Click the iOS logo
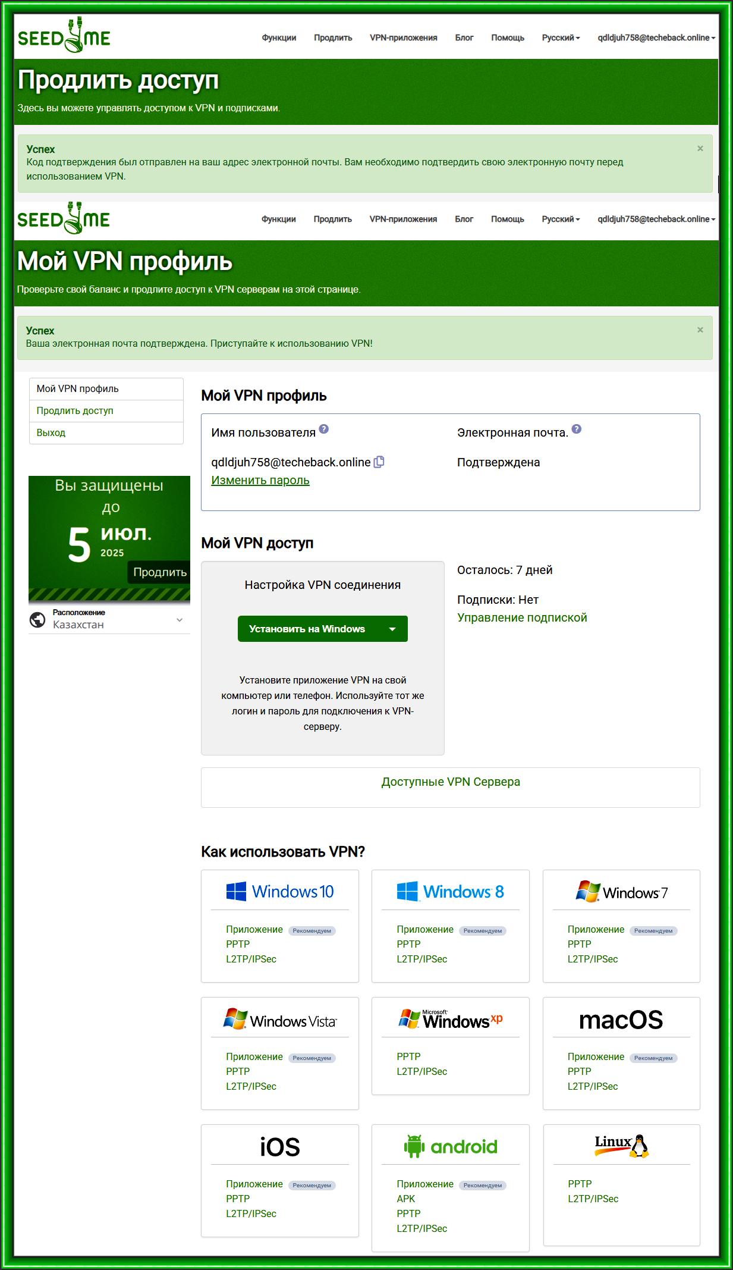 pos(280,1147)
